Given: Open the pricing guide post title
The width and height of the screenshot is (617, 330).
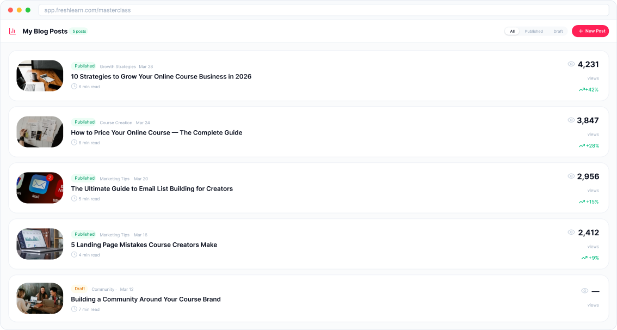Looking at the screenshot, I should pos(157,132).
